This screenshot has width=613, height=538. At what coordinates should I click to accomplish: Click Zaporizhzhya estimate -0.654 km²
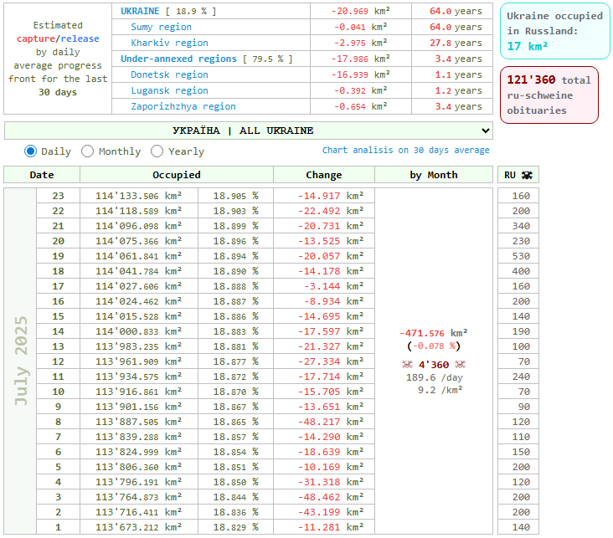click(x=360, y=106)
